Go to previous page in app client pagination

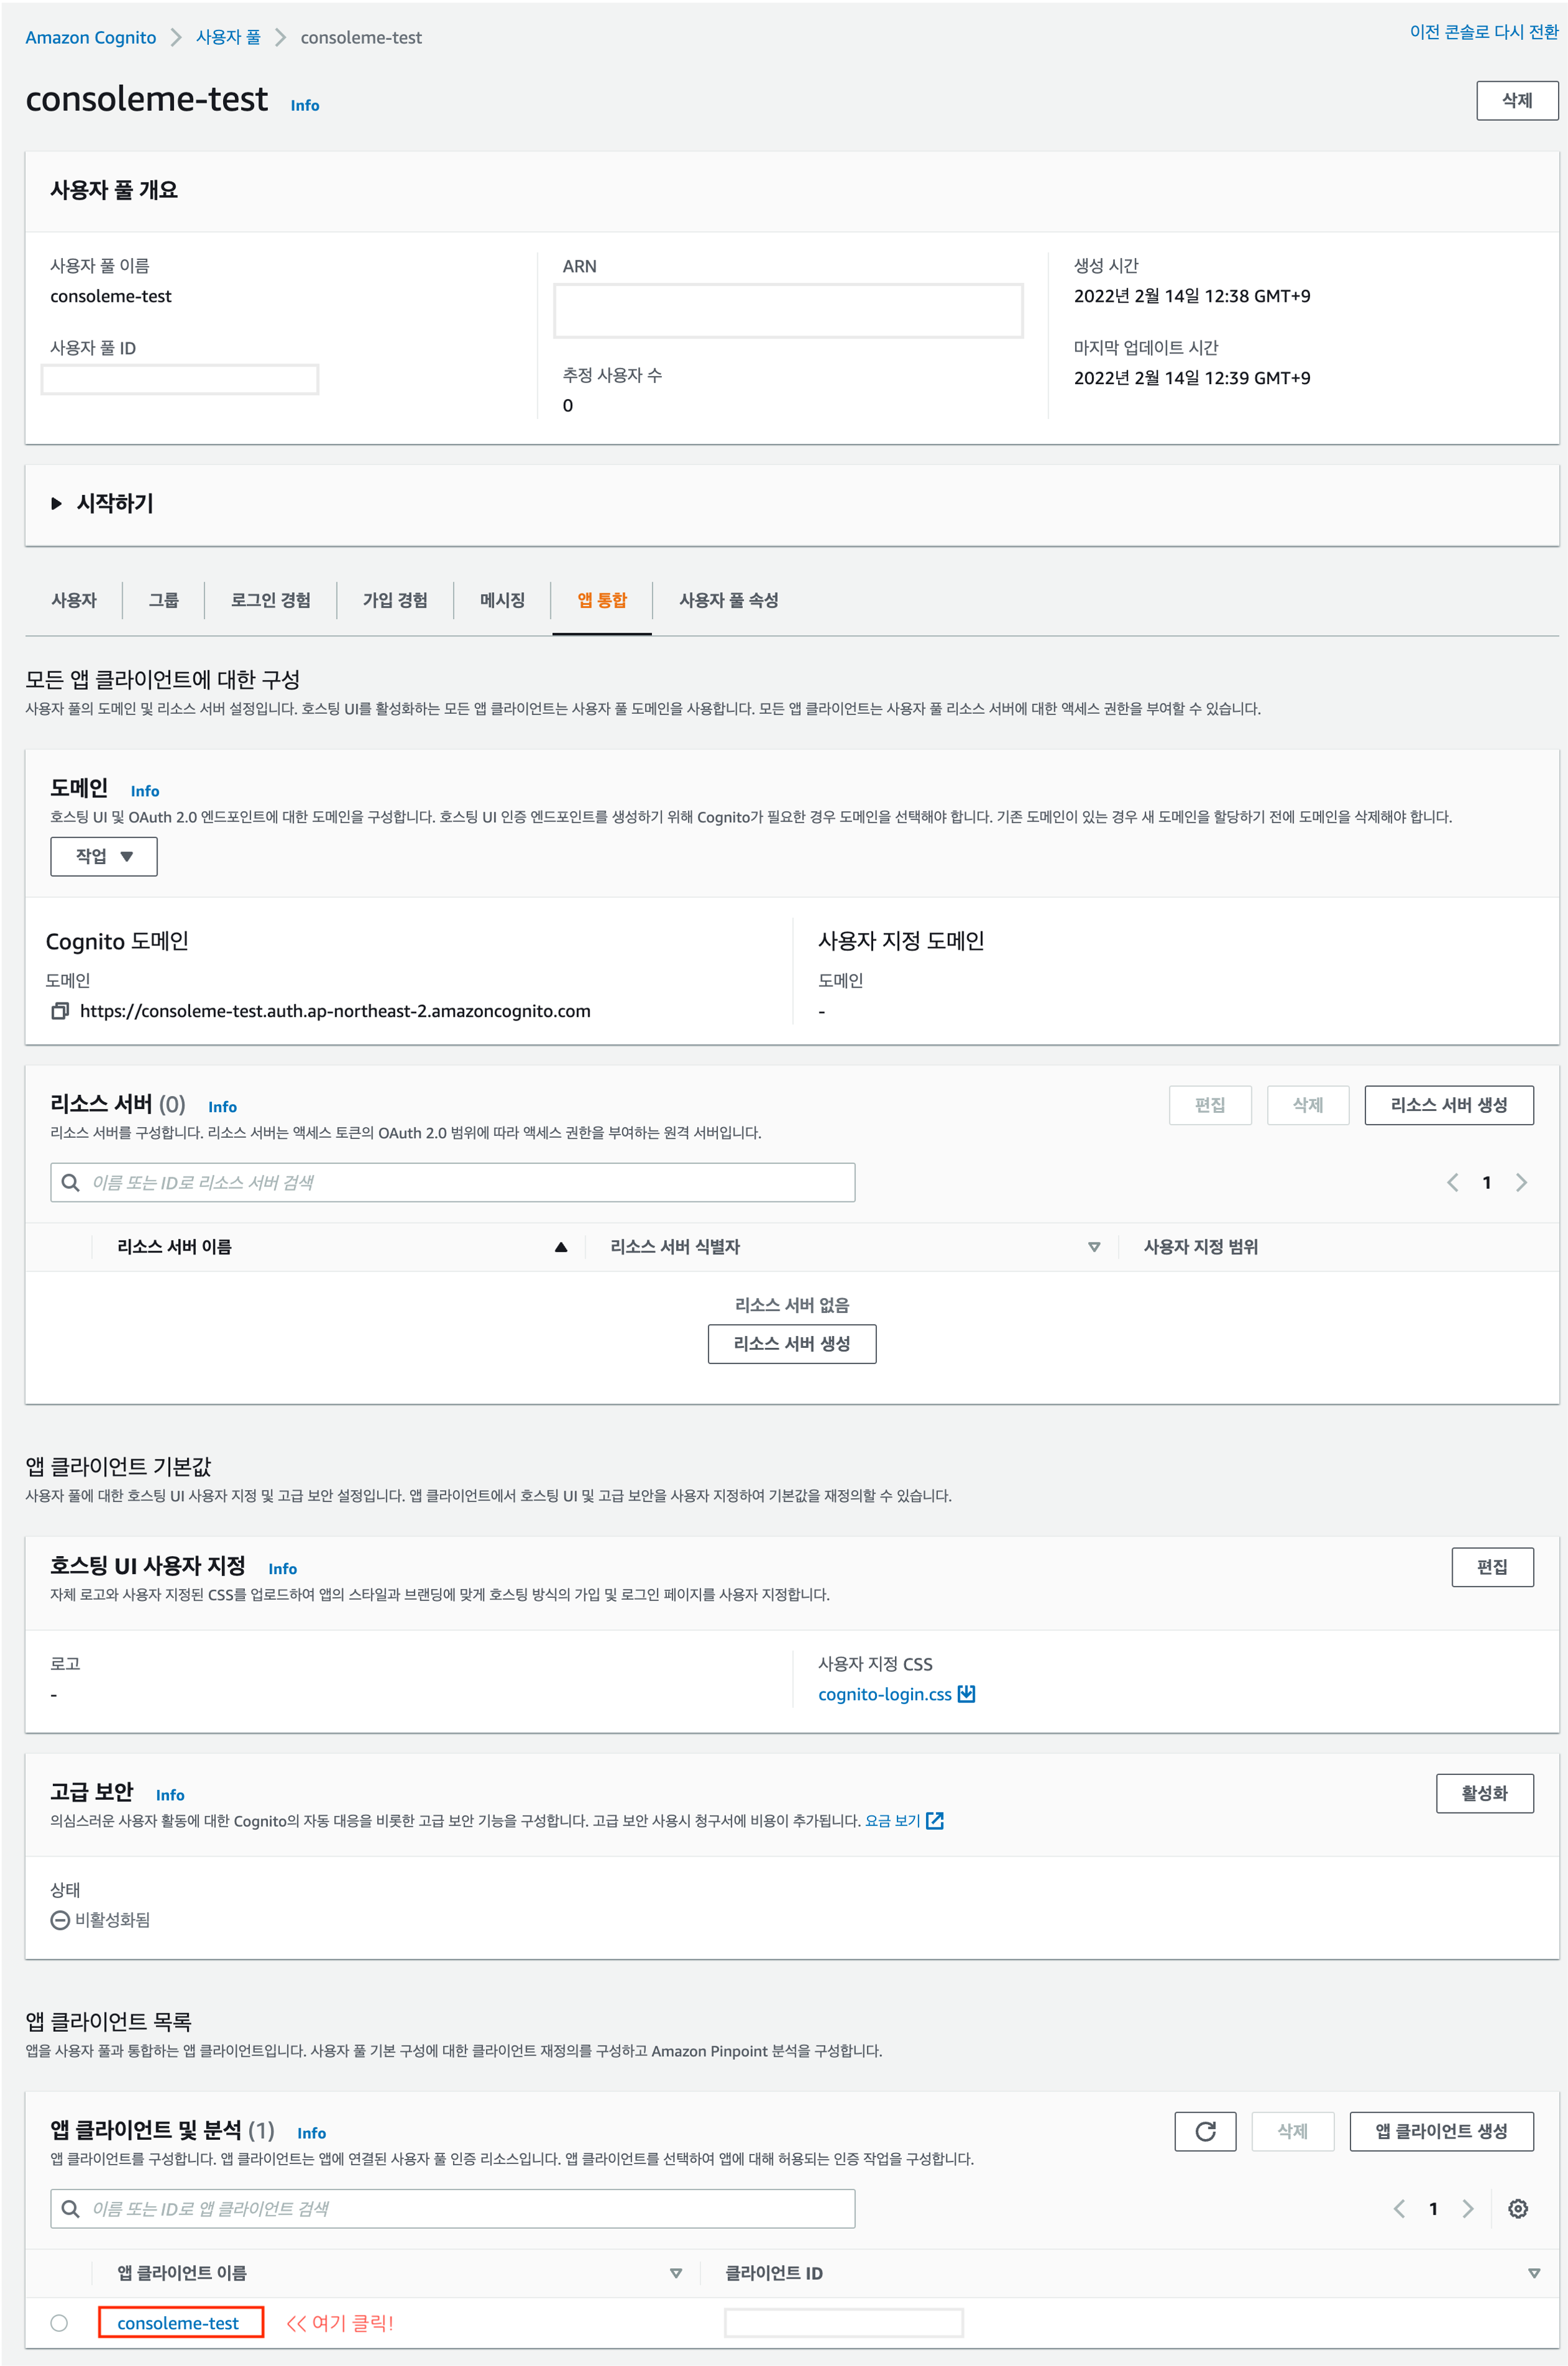coord(1399,2208)
